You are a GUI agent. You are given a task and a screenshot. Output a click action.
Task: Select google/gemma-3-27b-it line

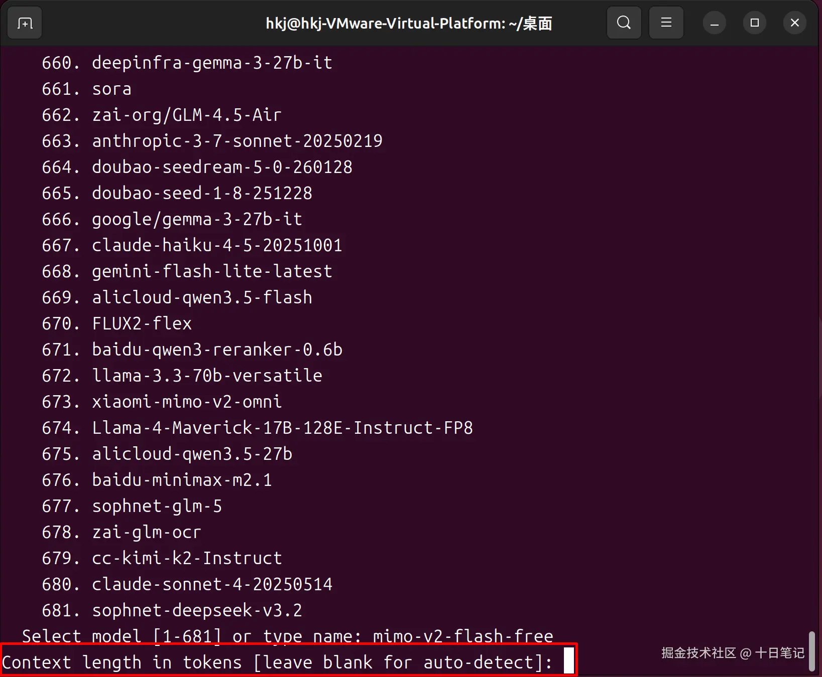point(172,219)
